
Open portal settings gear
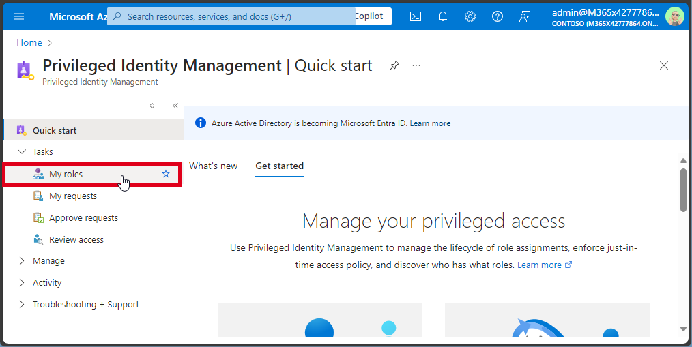(470, 16)
